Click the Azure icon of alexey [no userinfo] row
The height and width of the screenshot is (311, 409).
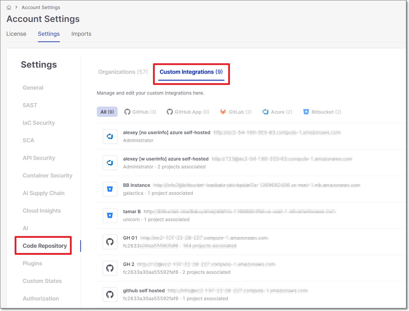(x=110, y=136)
